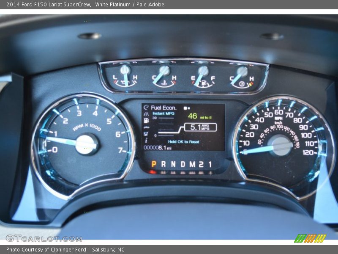Toggle the checkbox sidebar icon
338x254 pixels.
point(146,133)
